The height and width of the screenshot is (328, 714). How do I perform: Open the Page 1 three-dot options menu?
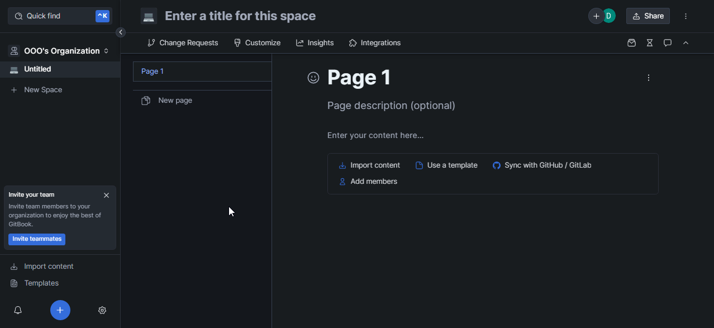648,78
